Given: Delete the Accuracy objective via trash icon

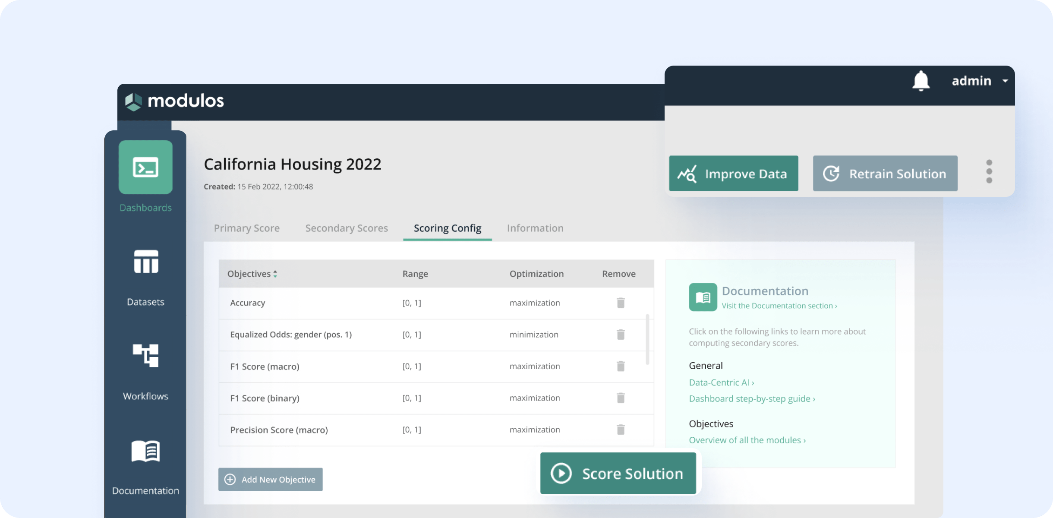Looking at the screenshot, I should 621,303.
